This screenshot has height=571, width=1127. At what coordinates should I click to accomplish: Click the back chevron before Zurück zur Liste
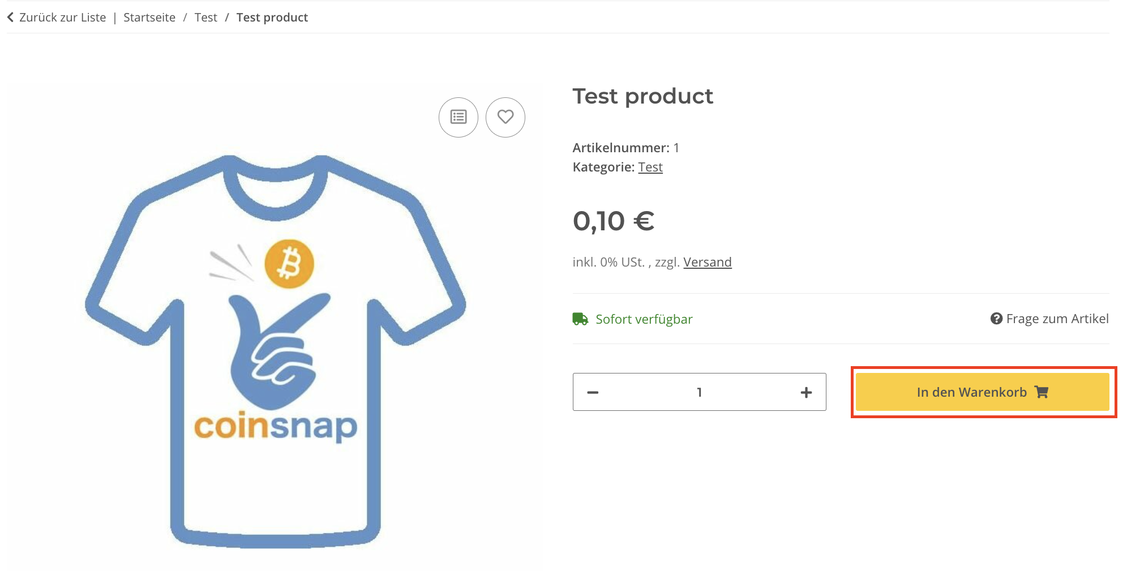coord(10,18)
